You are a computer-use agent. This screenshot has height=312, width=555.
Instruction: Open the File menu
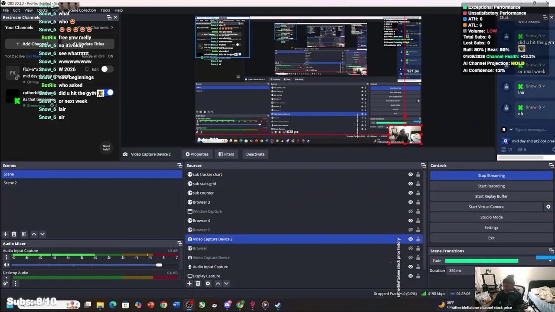6,10
